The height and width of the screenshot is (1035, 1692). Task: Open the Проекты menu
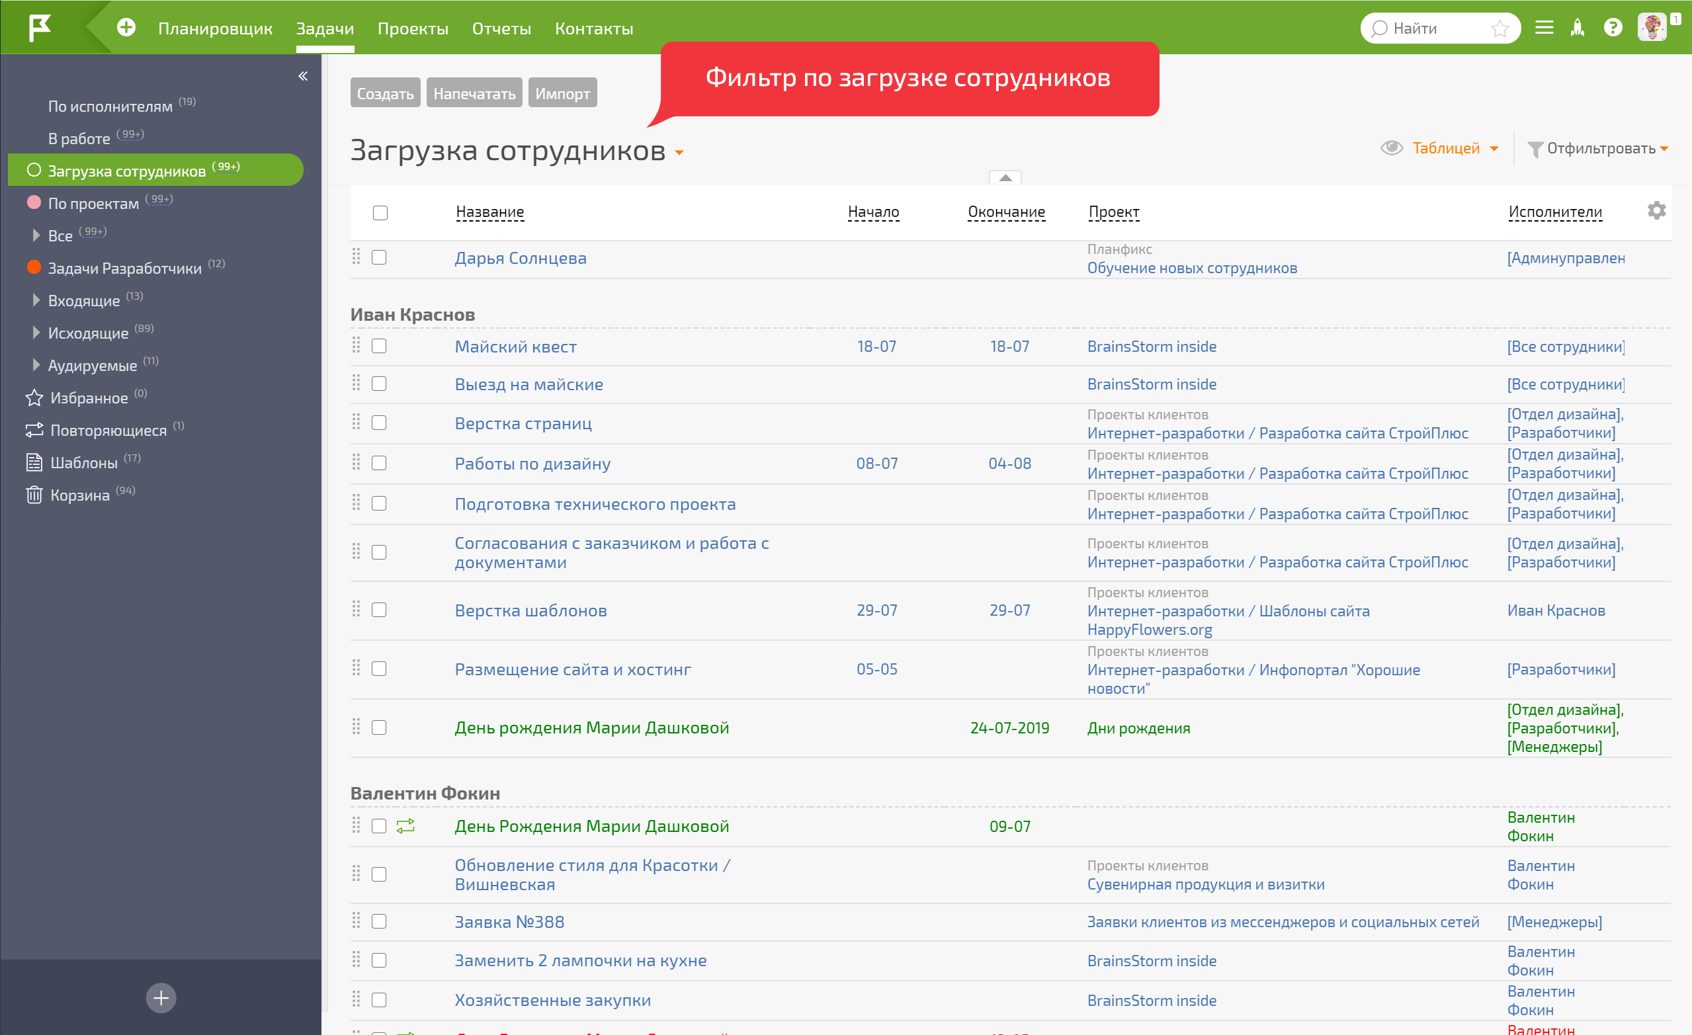pos(413,28)
